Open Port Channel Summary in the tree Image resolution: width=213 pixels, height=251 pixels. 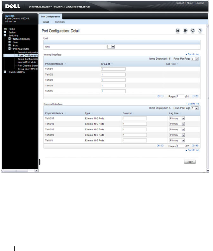pyautogui.click(x=28, y=66)
